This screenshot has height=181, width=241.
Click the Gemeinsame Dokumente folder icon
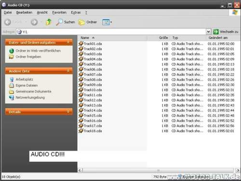(12, 91)
